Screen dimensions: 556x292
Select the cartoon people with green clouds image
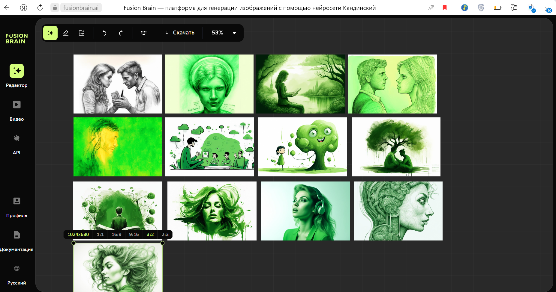click(x=209, y=147)
